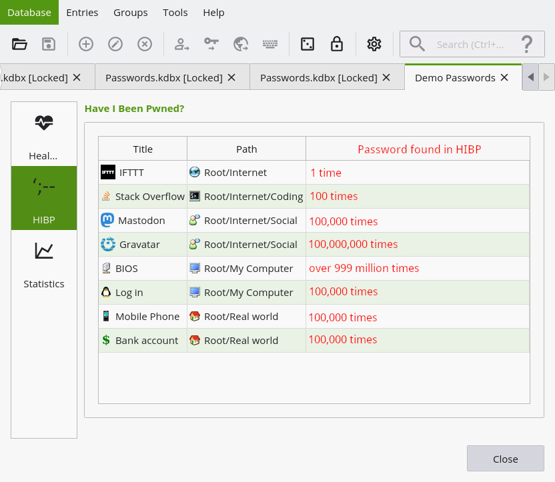555x482 pixels.
Task: Click the search magnifier icon
Action: point(417,44)
